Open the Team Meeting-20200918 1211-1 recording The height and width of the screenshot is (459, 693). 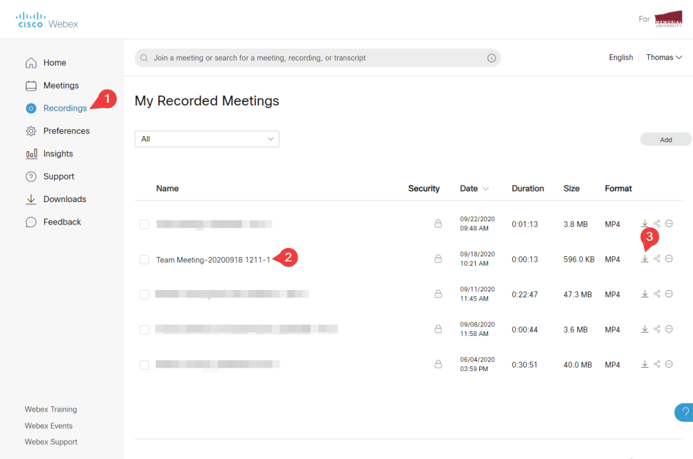coord(213,260)
